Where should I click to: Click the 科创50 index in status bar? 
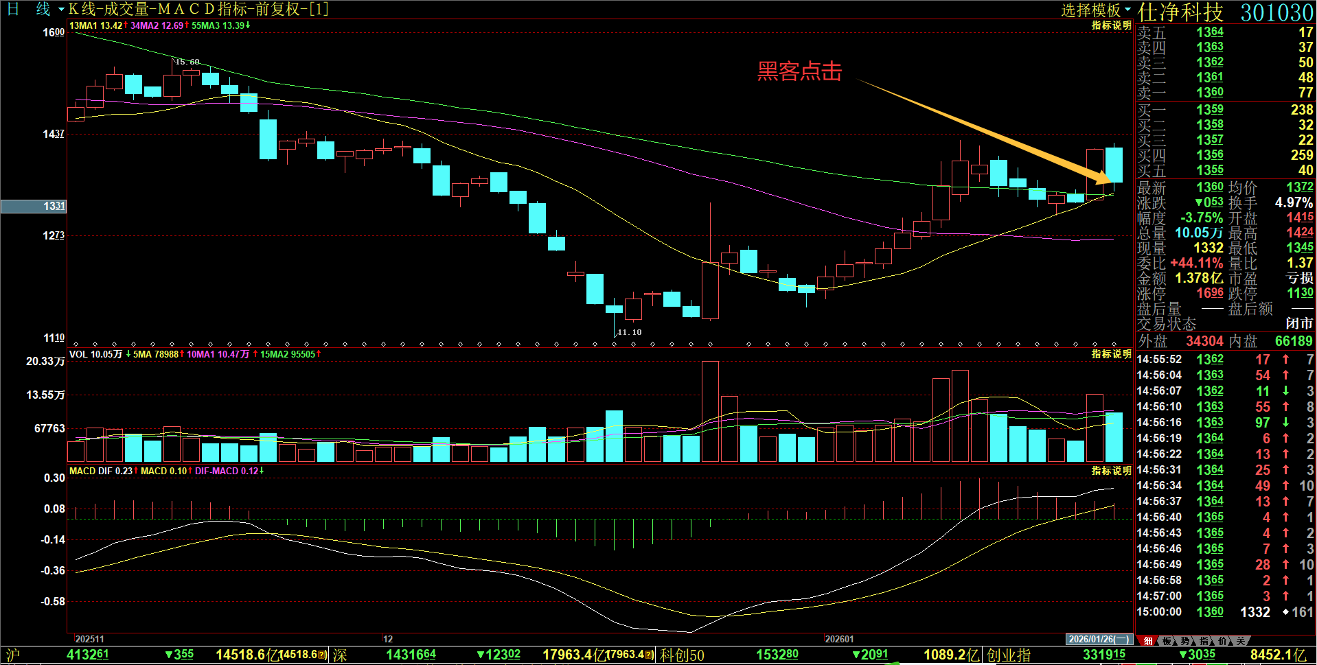[x=682, y=655]
